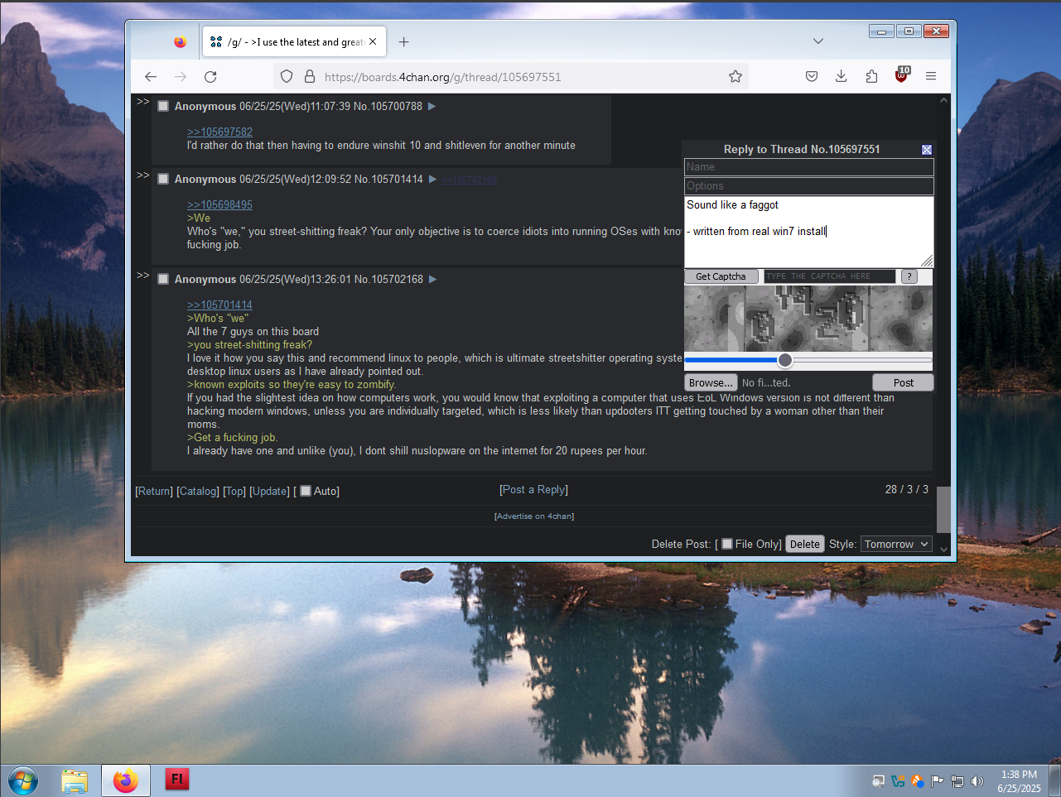Open post menu arrow for No.105702168

pos(432,279)
